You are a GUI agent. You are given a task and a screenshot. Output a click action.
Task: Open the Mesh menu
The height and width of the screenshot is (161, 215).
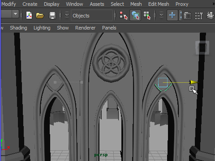click(136, 4)
